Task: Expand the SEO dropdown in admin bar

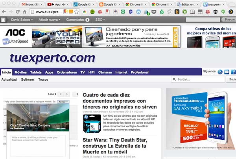Action: [x=100, y=20]
